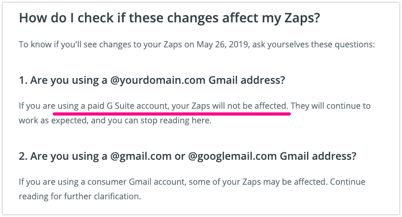Viewport: 402px width, 217px height.
Task: Click the word 'Continue' after affected
Action: pos(348,182)
